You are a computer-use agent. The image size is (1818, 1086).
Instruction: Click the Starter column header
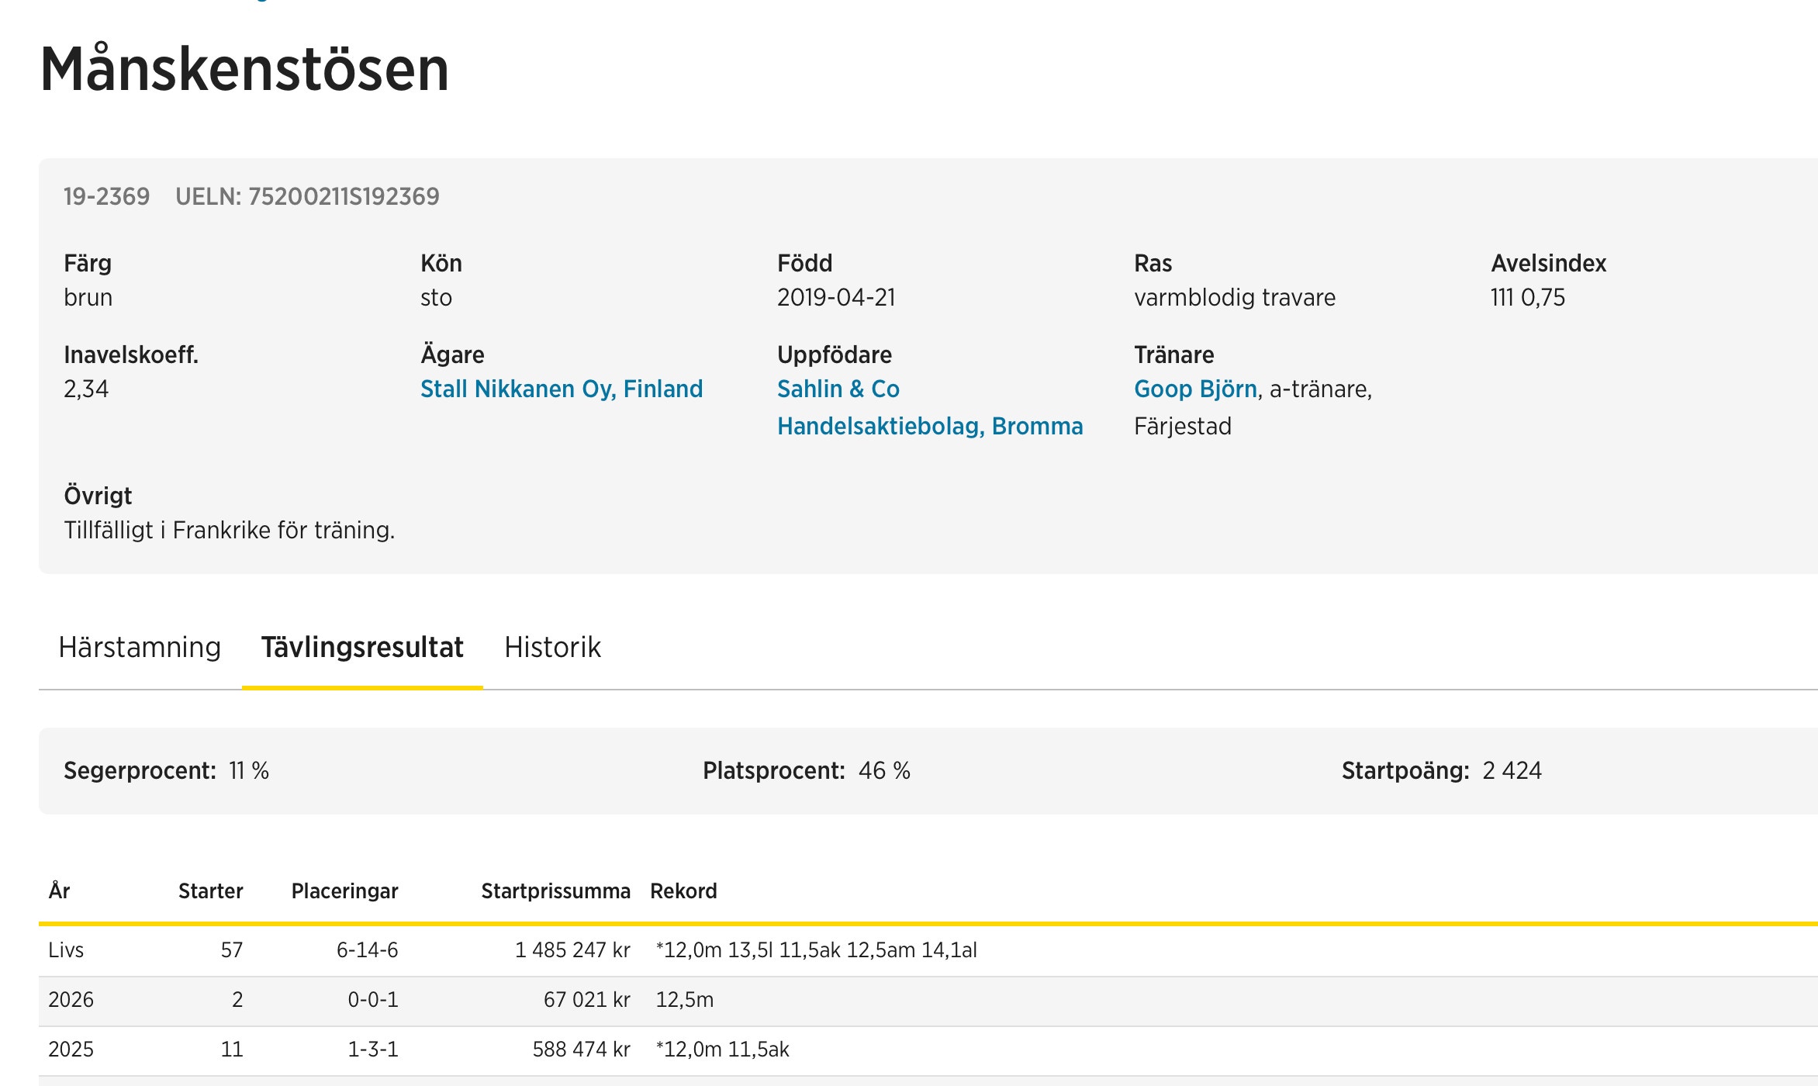(x=210, y=891)
